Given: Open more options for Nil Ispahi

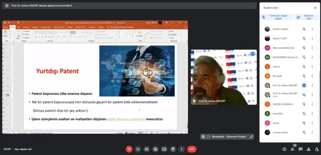Looking at the screenshot, I should pos(312,76).
